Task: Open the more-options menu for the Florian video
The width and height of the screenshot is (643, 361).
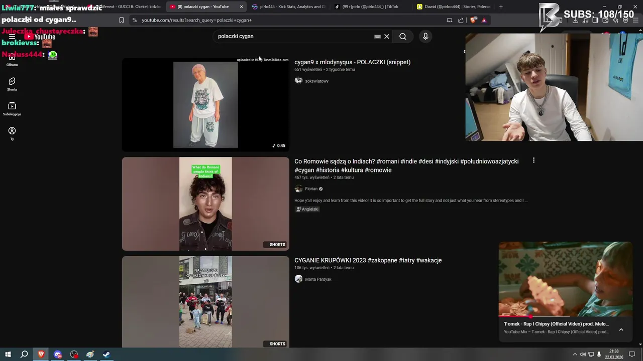Action: (x=533, y=160)
